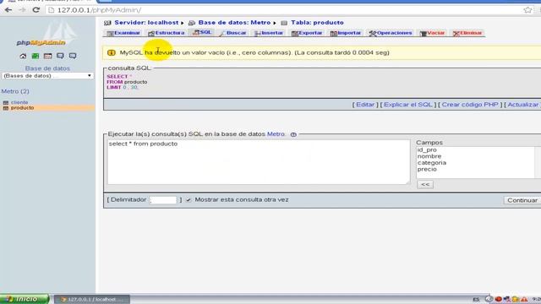This screenshot has height=304, width=541.
Task: Click the database icon in breadcrumb
Action: coord(192,23)
